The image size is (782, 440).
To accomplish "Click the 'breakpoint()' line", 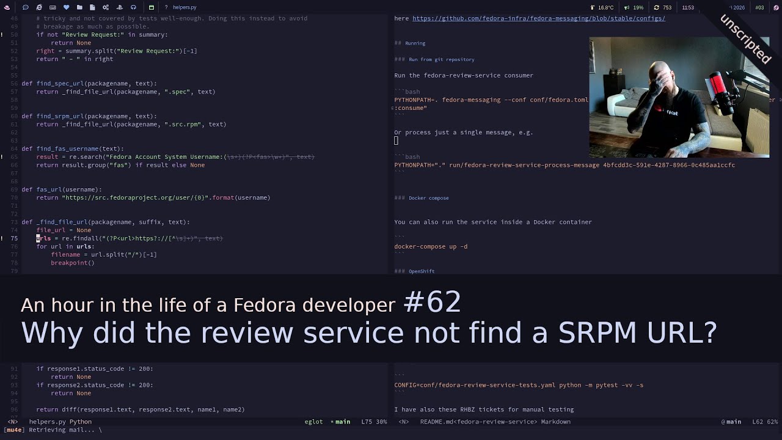I will (73, 263).
